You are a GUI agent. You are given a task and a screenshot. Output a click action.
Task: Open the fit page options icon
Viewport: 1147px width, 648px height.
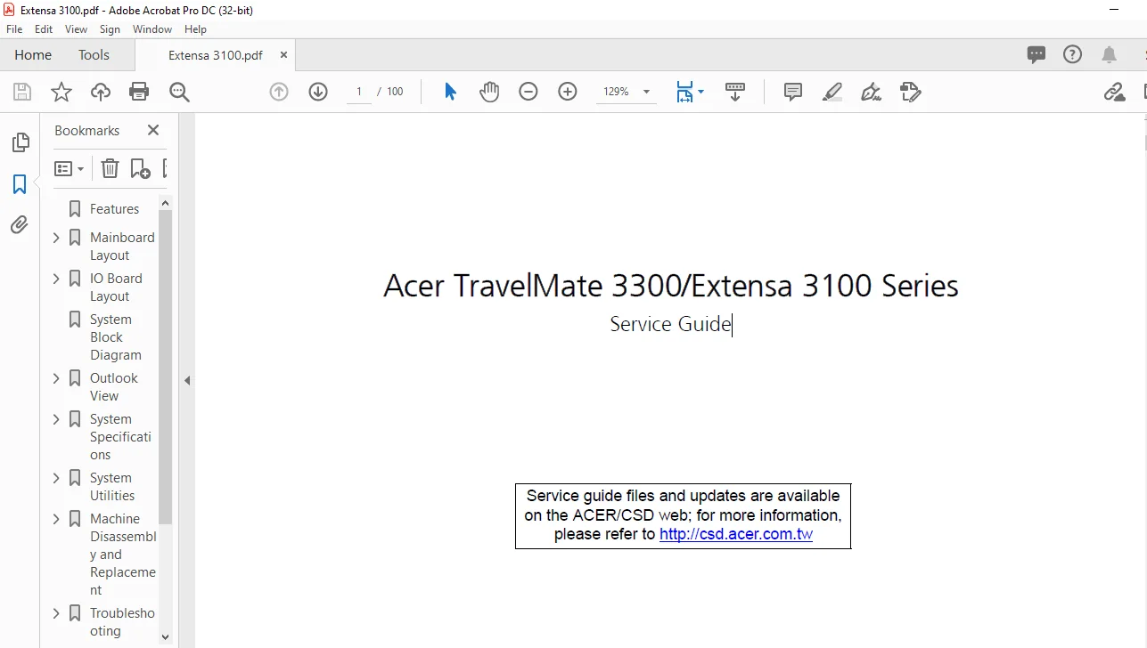[x=690, y=92]
